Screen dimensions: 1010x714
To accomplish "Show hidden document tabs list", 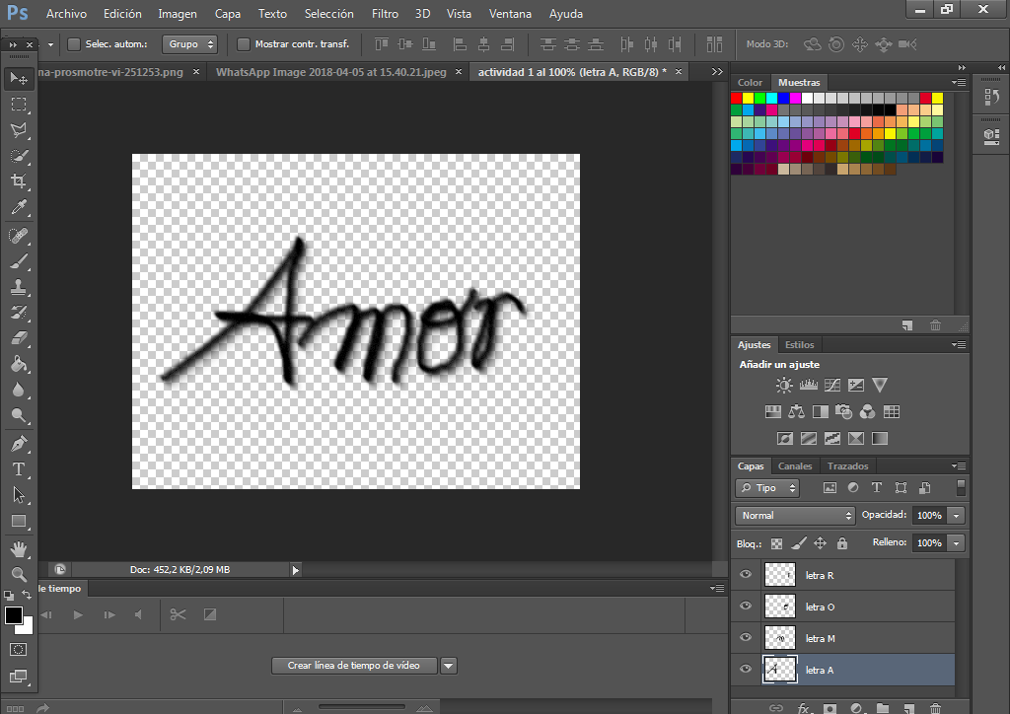I will click(x=717, y=71).
